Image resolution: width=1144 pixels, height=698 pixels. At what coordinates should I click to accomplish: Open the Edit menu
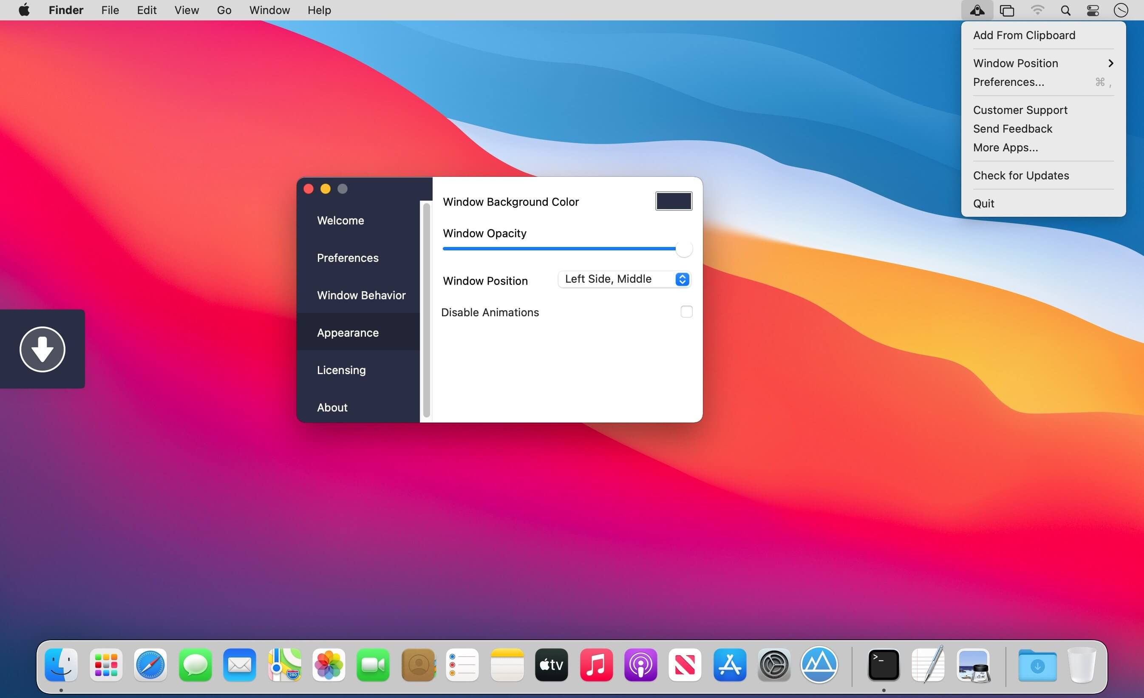pos(147,10)
